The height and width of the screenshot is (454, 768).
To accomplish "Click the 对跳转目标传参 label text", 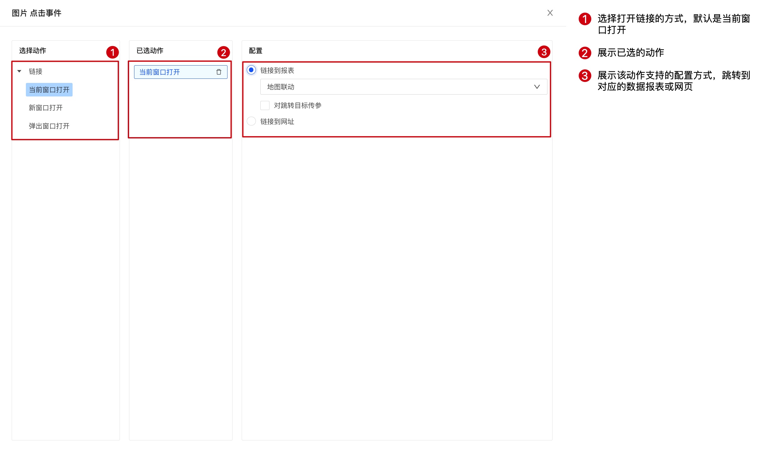I will point(298,105).
